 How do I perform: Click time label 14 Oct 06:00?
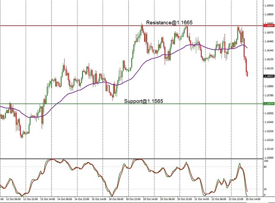(x=65, y=199)
